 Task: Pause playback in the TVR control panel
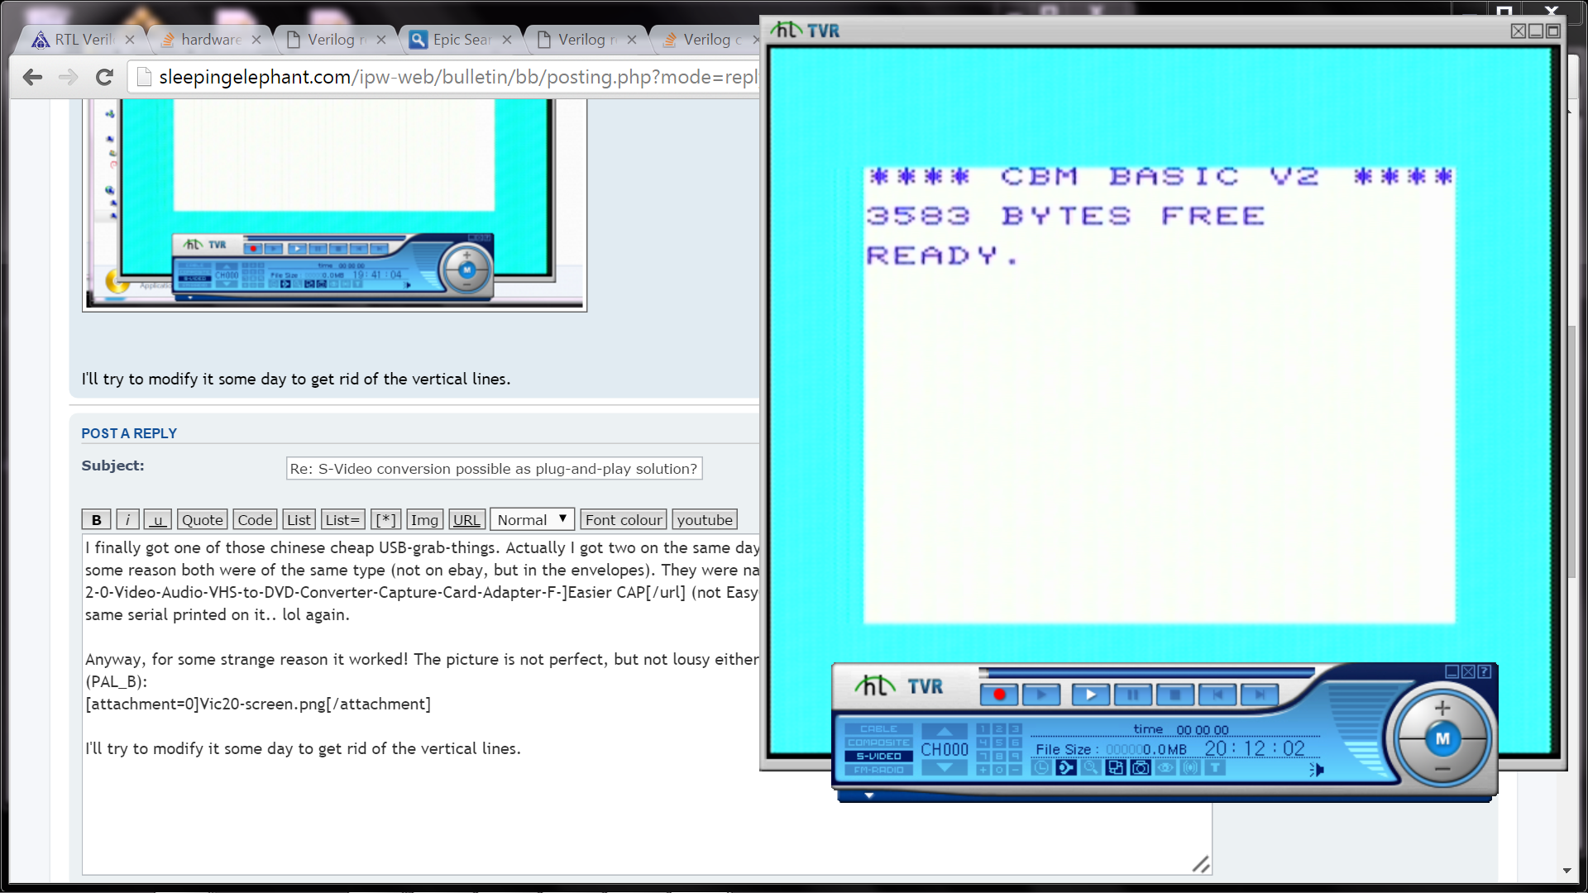point(1133,695)
